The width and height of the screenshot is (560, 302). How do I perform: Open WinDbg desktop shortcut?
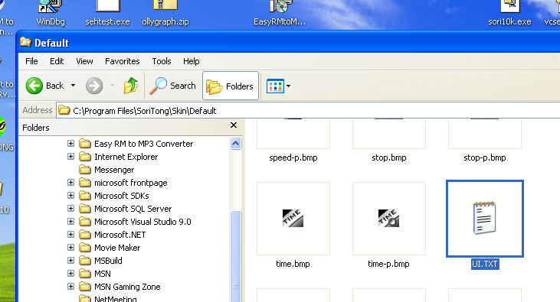tap(51, 13)
